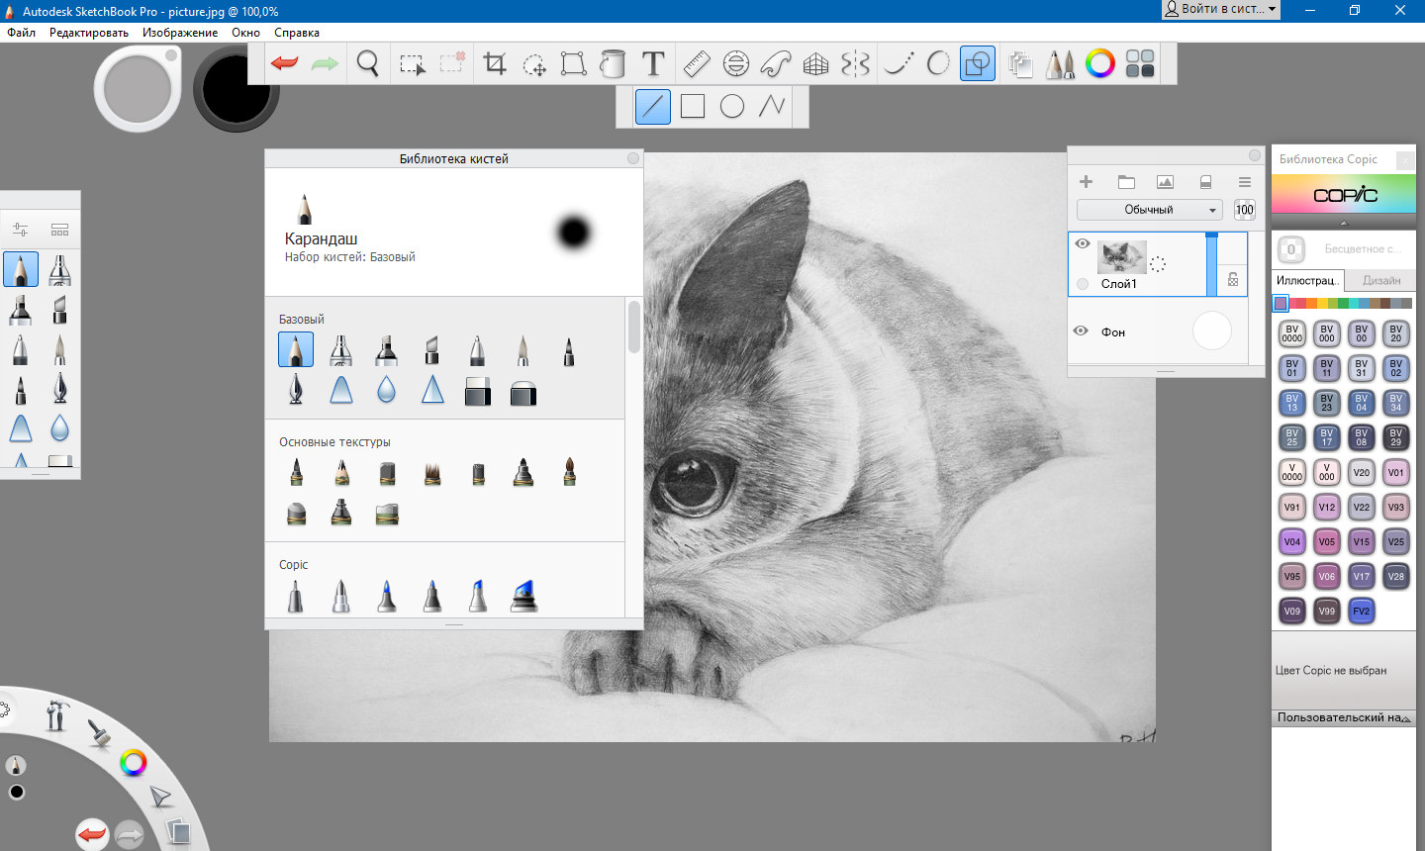Click the layer opacity field 100
This screenshot has height=851, width=1425.
click(x=1245, y=210)
